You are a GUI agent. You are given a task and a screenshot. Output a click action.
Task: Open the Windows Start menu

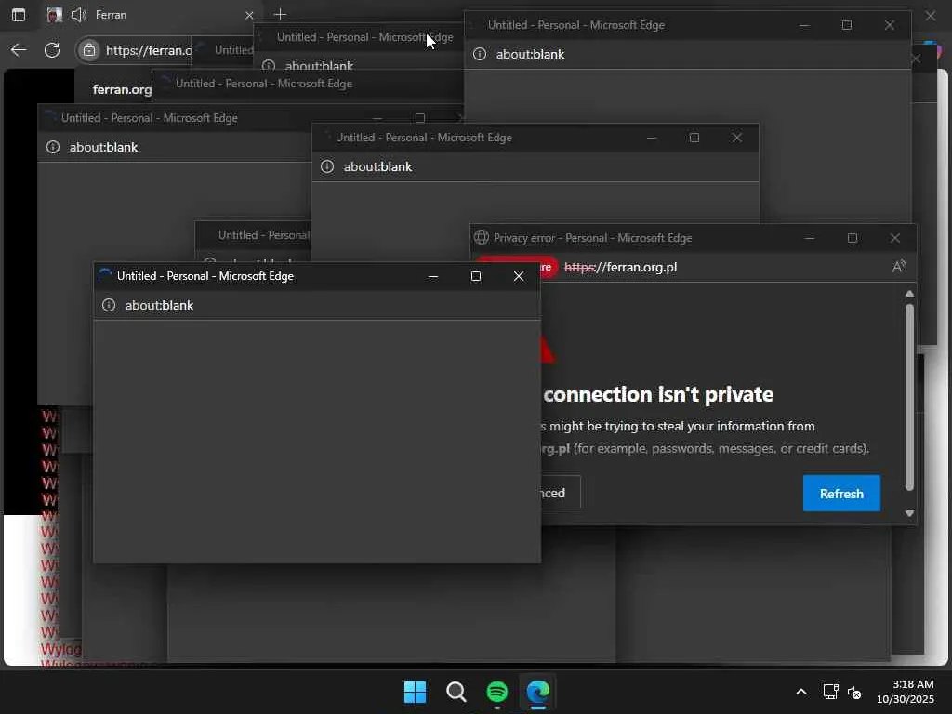pyautogui.click(x=416, y=692)
